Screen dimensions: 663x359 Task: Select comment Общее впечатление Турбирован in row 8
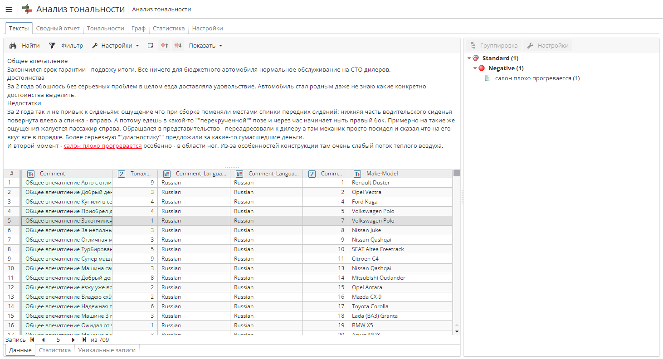tap(67, 249)
